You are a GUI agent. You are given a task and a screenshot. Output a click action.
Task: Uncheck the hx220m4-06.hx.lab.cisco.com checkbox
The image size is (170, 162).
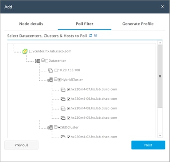[x=69, y=99]
